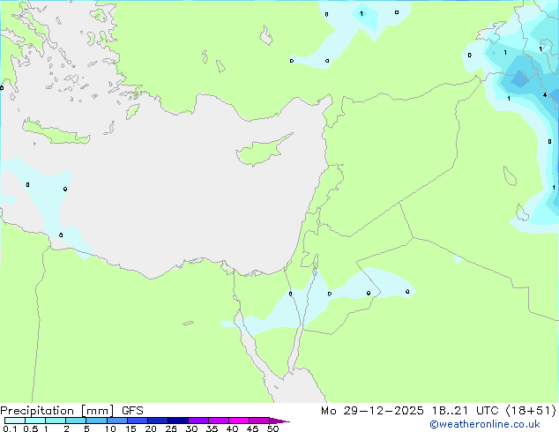
Task: Select the legend swatch between 20 and 25
Action: point(158,421)
